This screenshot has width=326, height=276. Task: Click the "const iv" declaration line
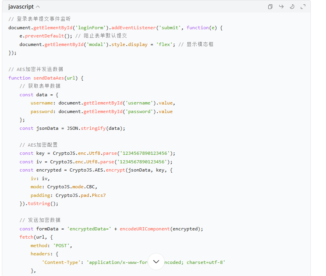click(96, 162)
